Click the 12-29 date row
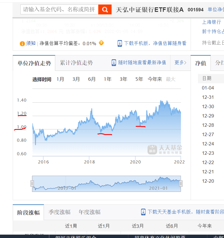The width and height of the screenshot is (224, 238). coord(208,116)
